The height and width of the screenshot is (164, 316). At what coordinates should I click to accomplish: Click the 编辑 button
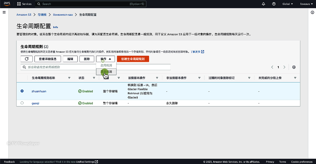tap(70, 59)
